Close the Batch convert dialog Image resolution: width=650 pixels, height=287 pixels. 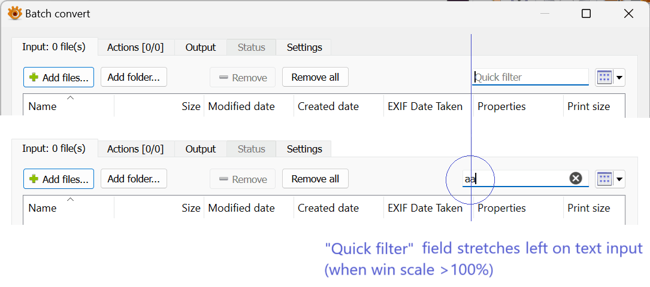(x=628, y=13)
